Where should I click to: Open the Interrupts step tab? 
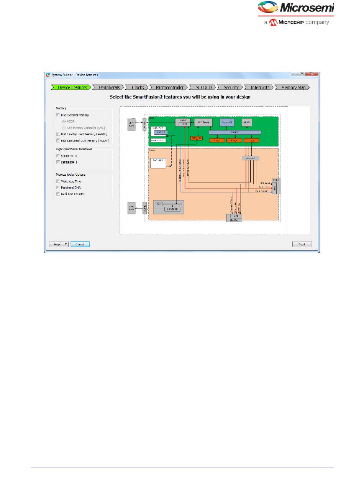[260, 87]
